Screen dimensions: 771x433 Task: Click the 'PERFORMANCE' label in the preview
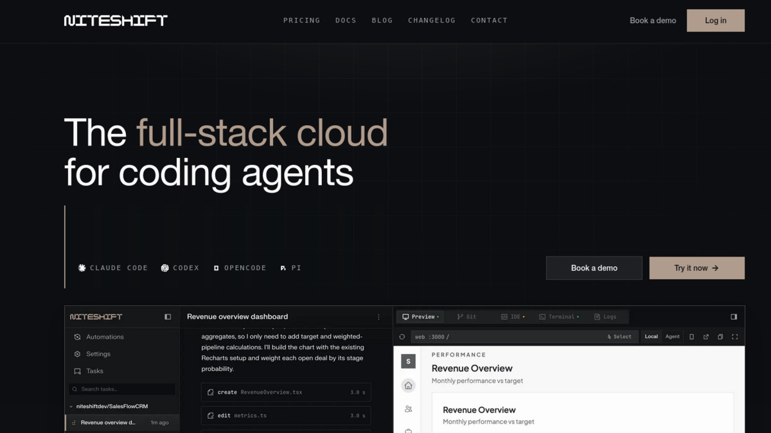pyautogui.click(x=459, y=355)
